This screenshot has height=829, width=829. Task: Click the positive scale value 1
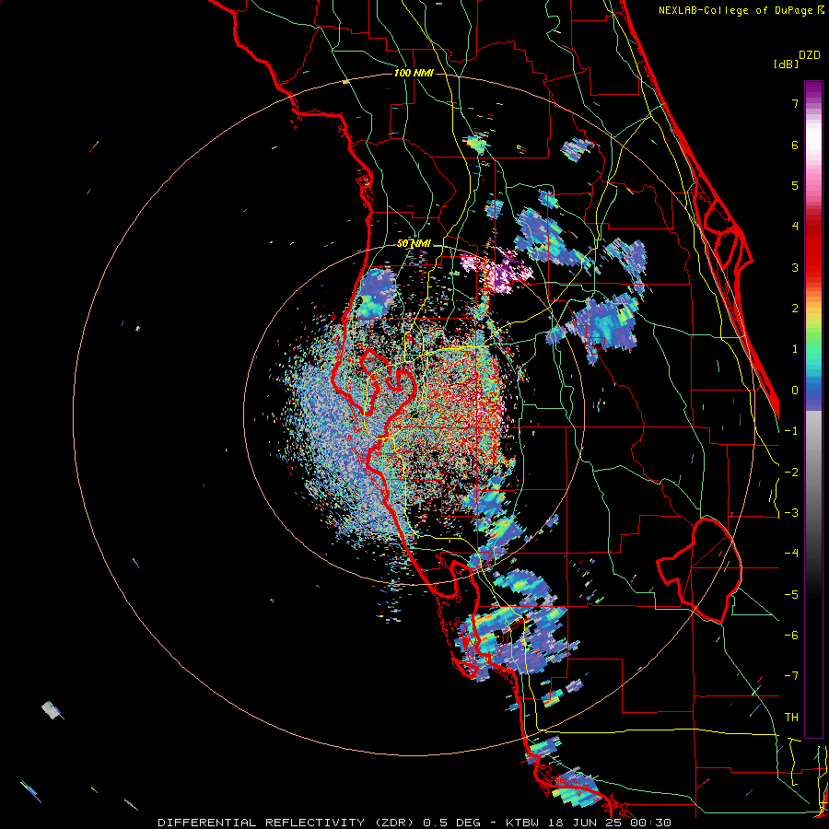(795, 349)
